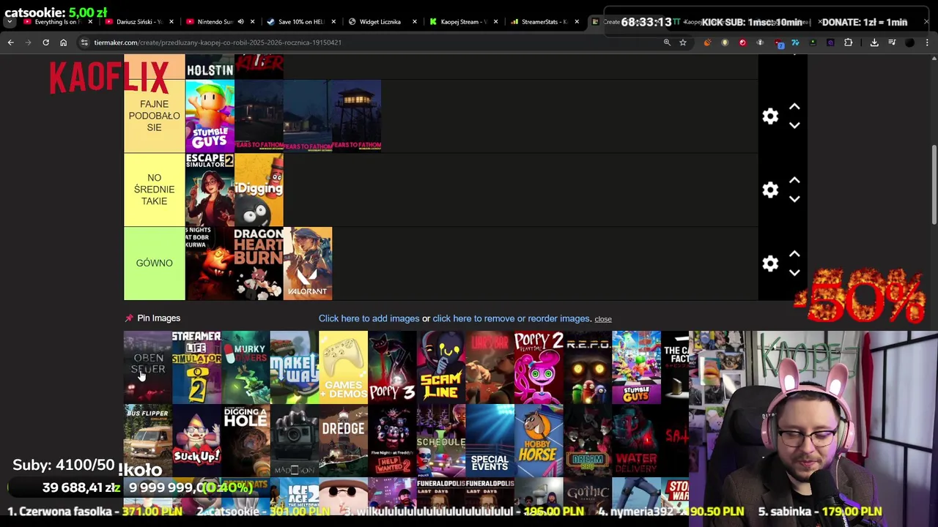This screenshot has width=938, height=527.
Task: Select the Valorant image
Action: (308, 263)
